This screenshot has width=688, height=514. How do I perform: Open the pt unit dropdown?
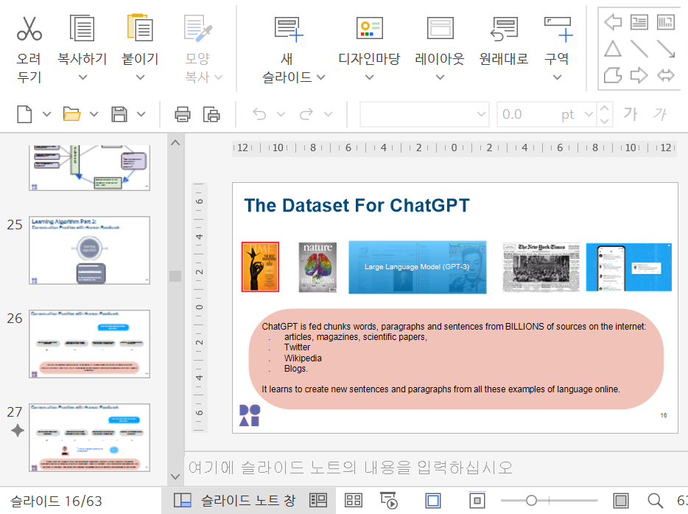[x=589, y=114]
